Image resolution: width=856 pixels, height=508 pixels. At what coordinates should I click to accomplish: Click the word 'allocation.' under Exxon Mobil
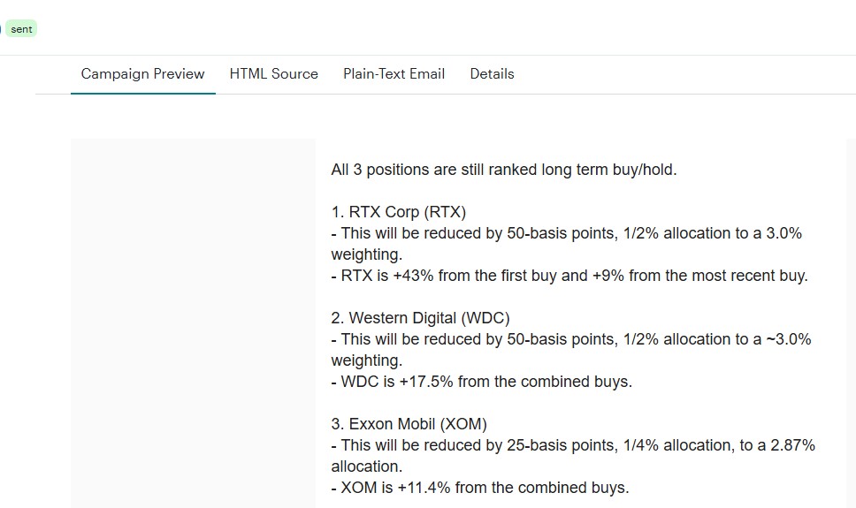(366, 466)
